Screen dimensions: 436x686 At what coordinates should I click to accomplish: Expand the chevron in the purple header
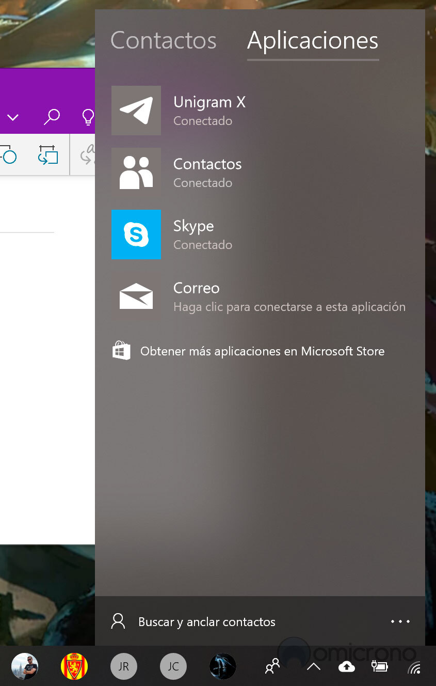point(13,118)
